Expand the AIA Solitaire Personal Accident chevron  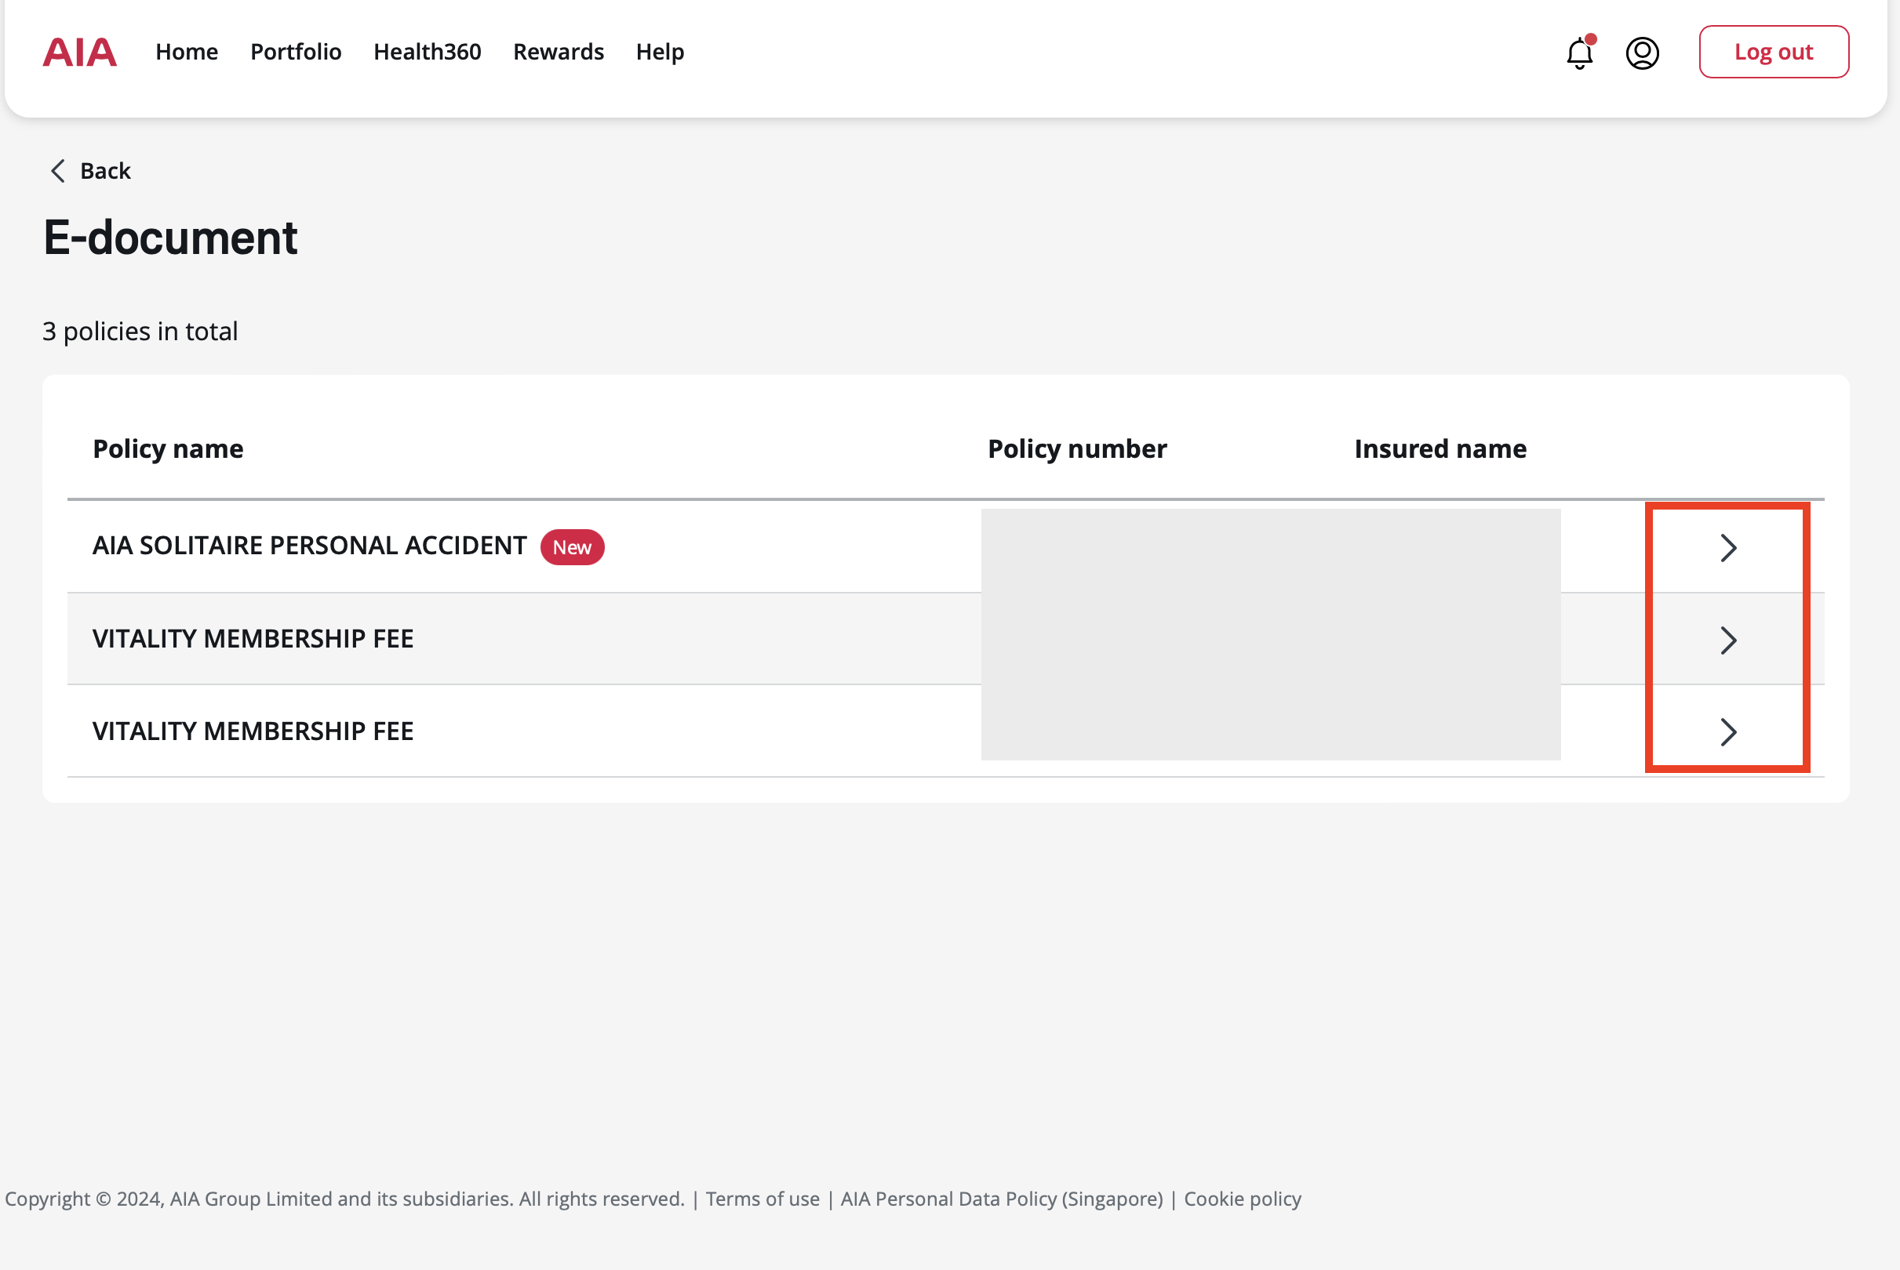coord(1727,548)
